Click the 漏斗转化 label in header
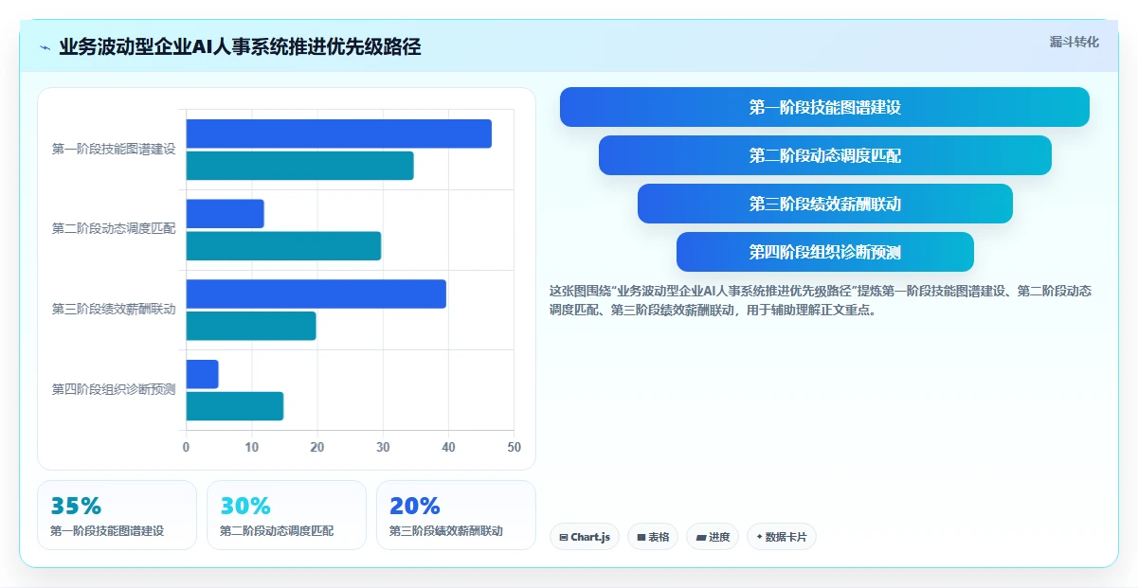The width and height of the screenshot is (1138, 588). (1074, 42)
